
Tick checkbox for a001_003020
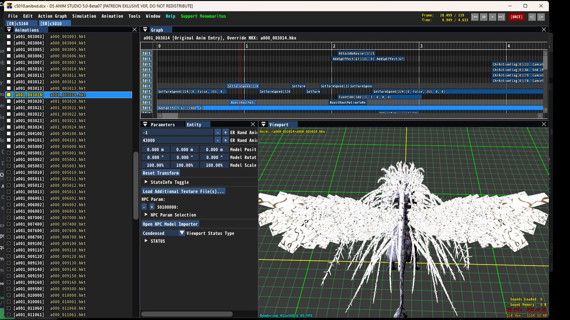pyautogui.click(x=8, y=101)
